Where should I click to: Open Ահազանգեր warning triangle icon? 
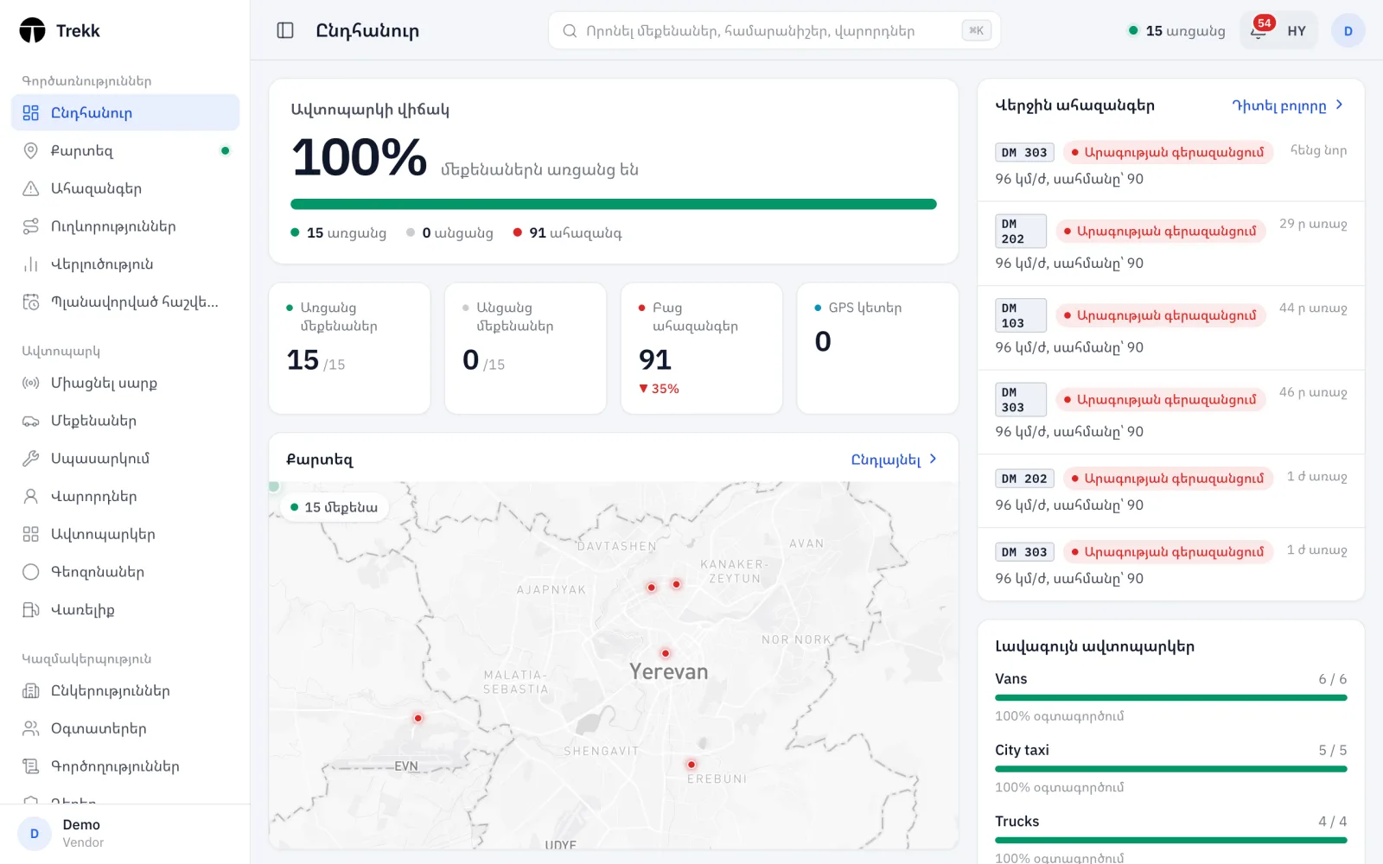point(31,188)
